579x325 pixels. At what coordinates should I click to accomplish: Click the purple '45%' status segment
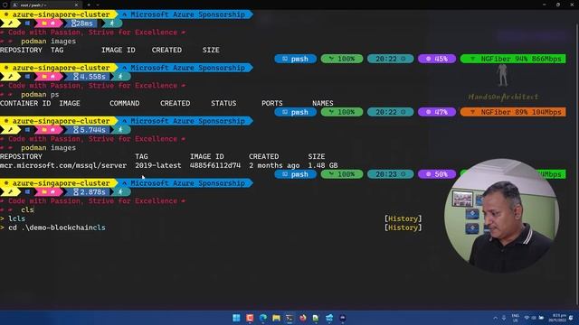point(437,59)
